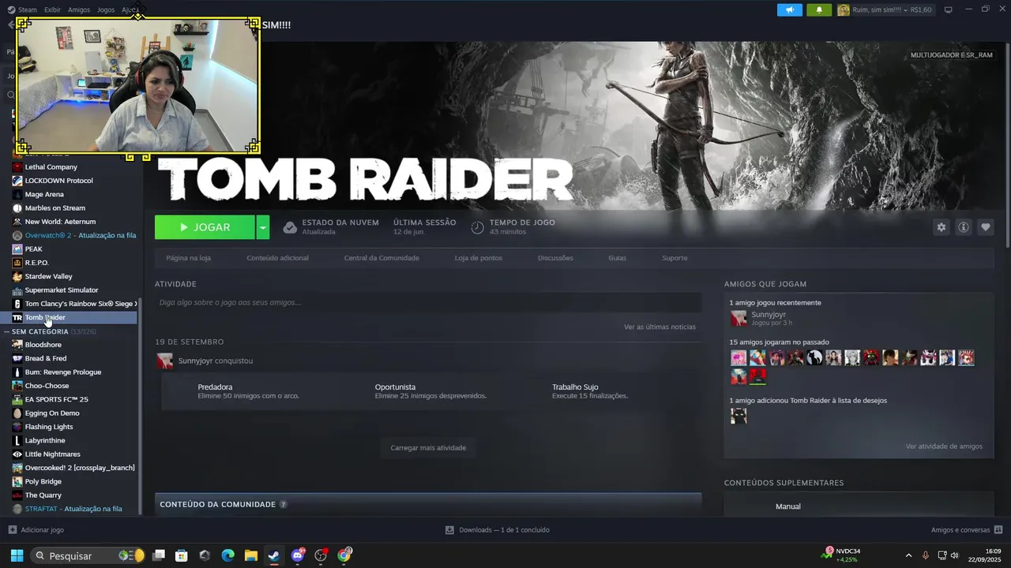Open Windows Start button

click(x=17, y=555)
